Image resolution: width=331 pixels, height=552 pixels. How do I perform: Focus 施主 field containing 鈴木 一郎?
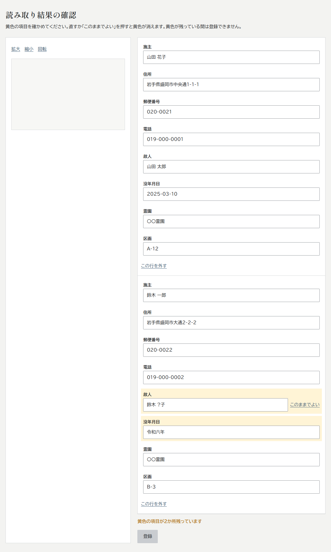tap(231, 295)
